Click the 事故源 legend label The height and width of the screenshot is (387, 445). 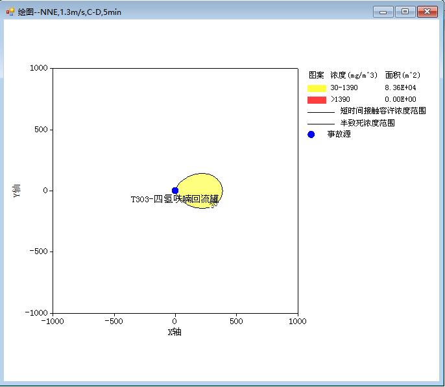pos(339,134)
